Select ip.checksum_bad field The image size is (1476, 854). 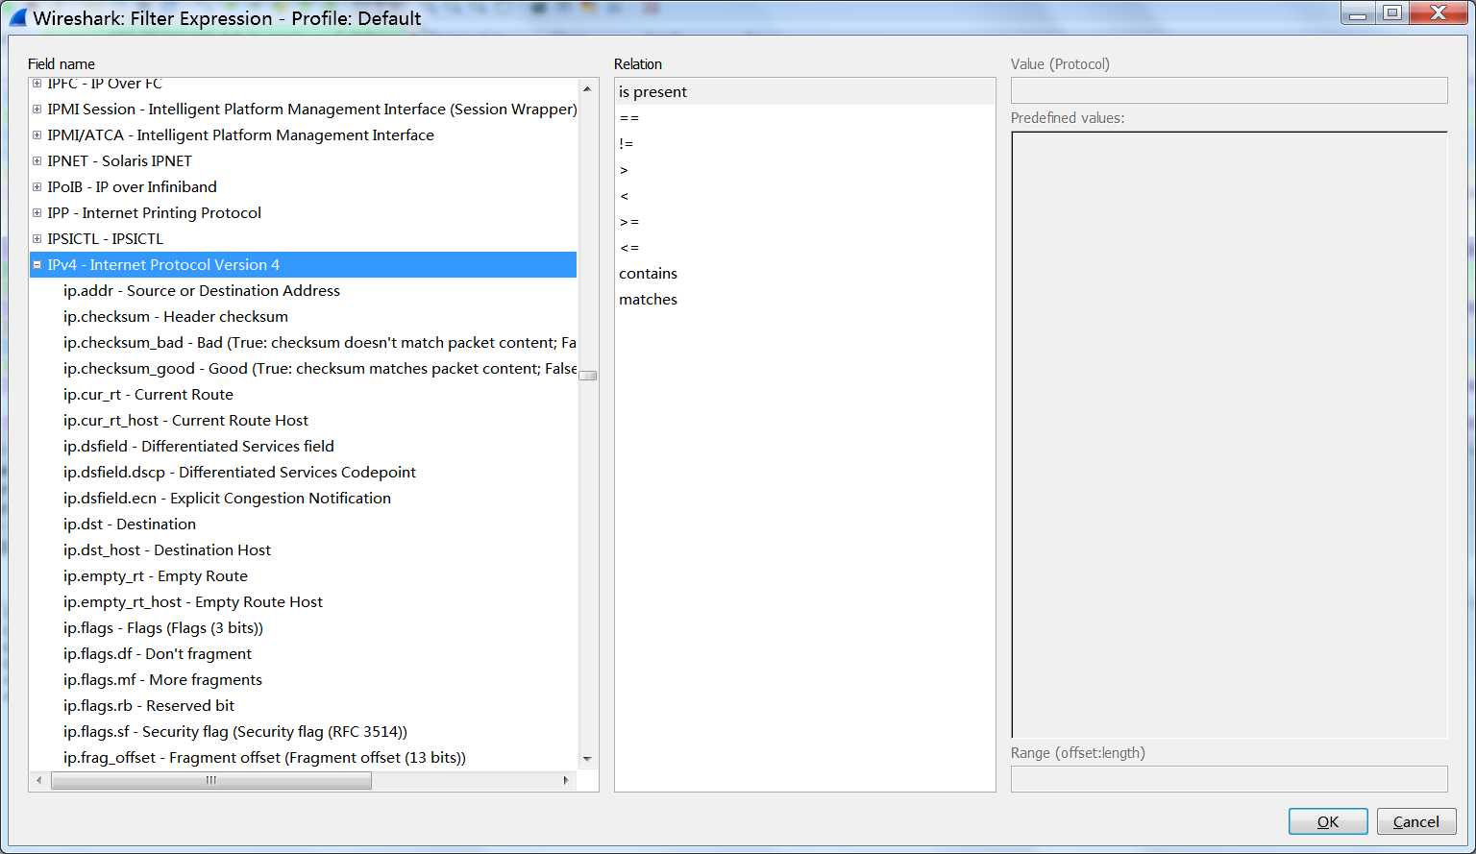click(320, 343)
